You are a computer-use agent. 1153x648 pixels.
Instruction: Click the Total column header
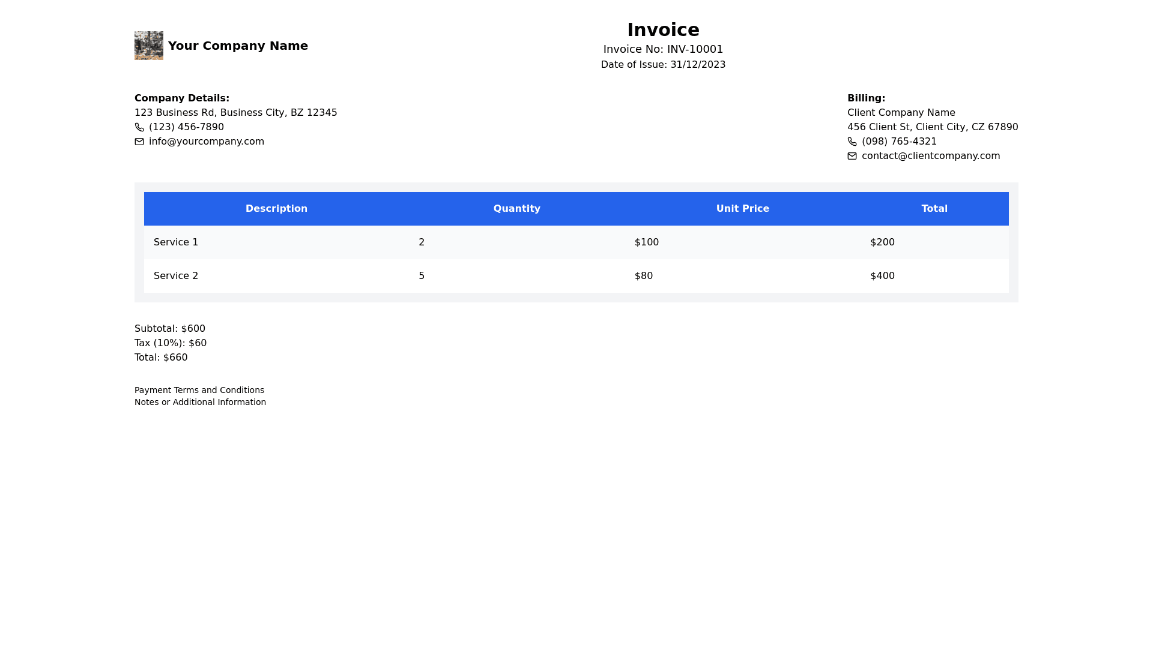click(x=934, y=209)
